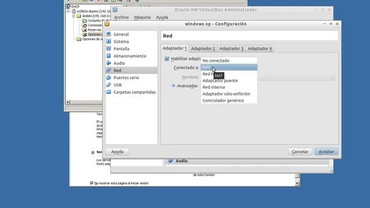Viewport: 370px width, 208px height.
Task: Open the Máquina menu in VirtualBox
Action: click(142, 17)
